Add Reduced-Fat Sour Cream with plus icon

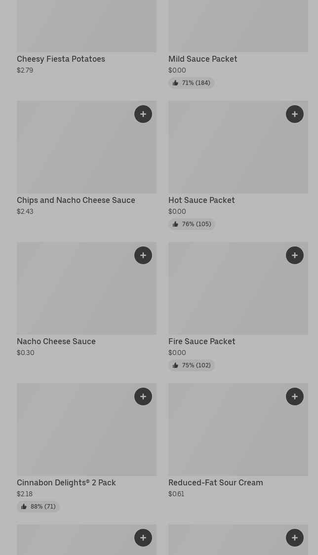(x=295, y=396)
